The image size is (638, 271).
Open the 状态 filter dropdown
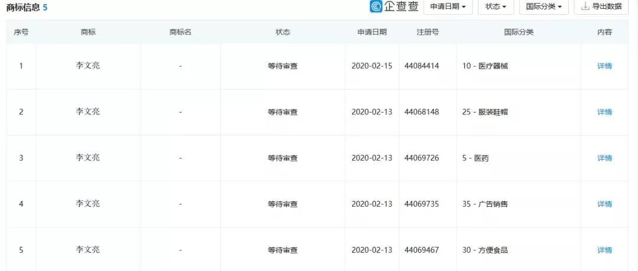496,7
